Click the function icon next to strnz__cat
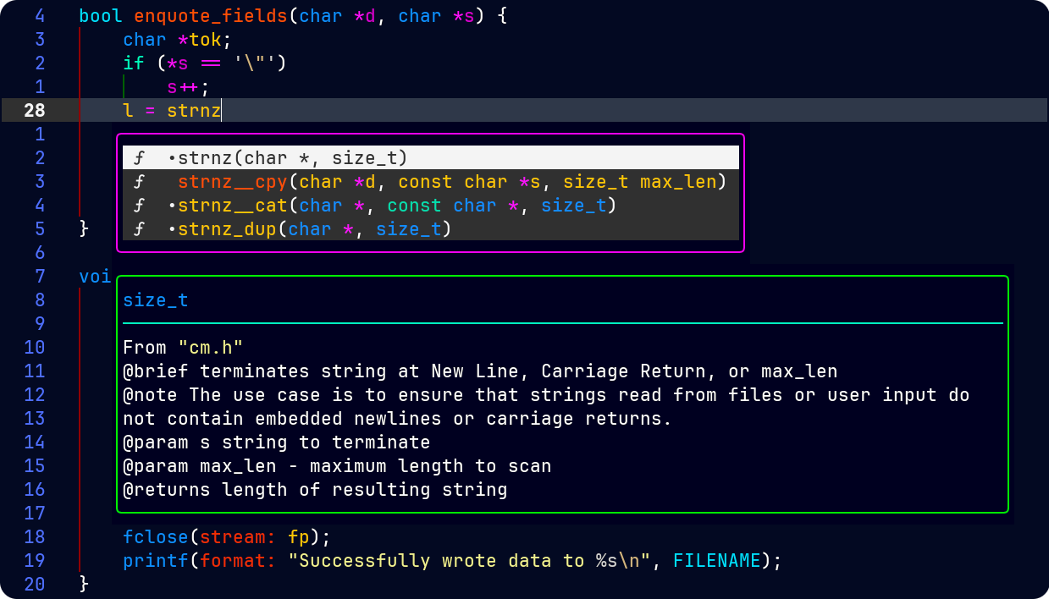The width and height of the screenshot is (1049, 599). [139, 206]
